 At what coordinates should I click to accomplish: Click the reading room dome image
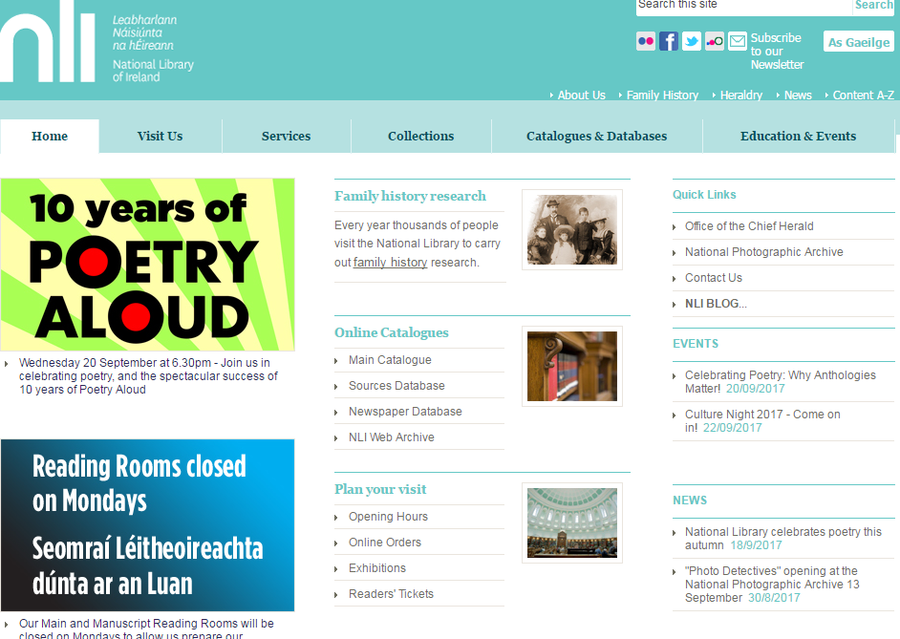[x=571, y=522]
